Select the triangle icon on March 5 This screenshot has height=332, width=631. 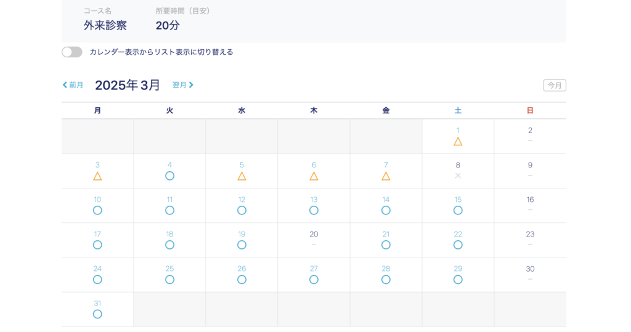point(242,176)
